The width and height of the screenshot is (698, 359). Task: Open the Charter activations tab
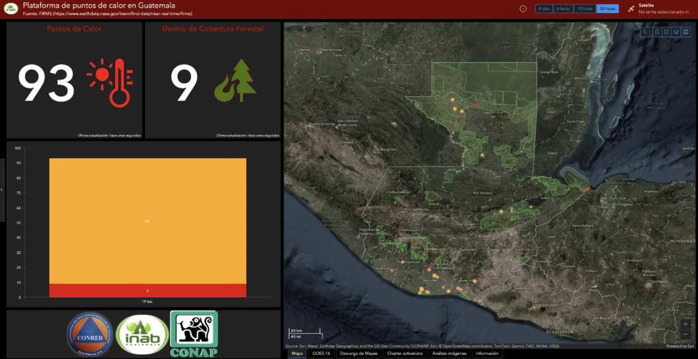tap(406, 354)
